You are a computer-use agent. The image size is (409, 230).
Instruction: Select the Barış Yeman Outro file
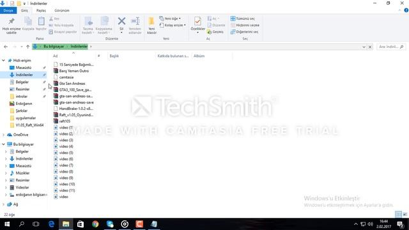tap(74, 71)
